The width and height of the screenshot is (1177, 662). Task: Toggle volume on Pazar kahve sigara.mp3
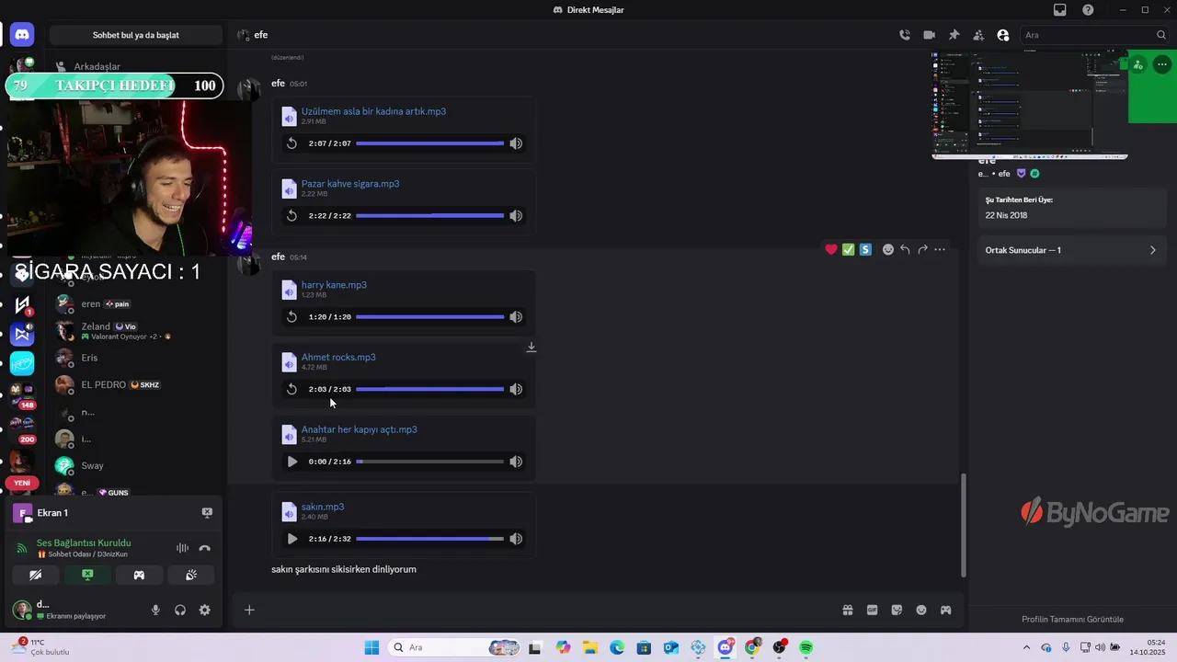click(x=516, y=216)
